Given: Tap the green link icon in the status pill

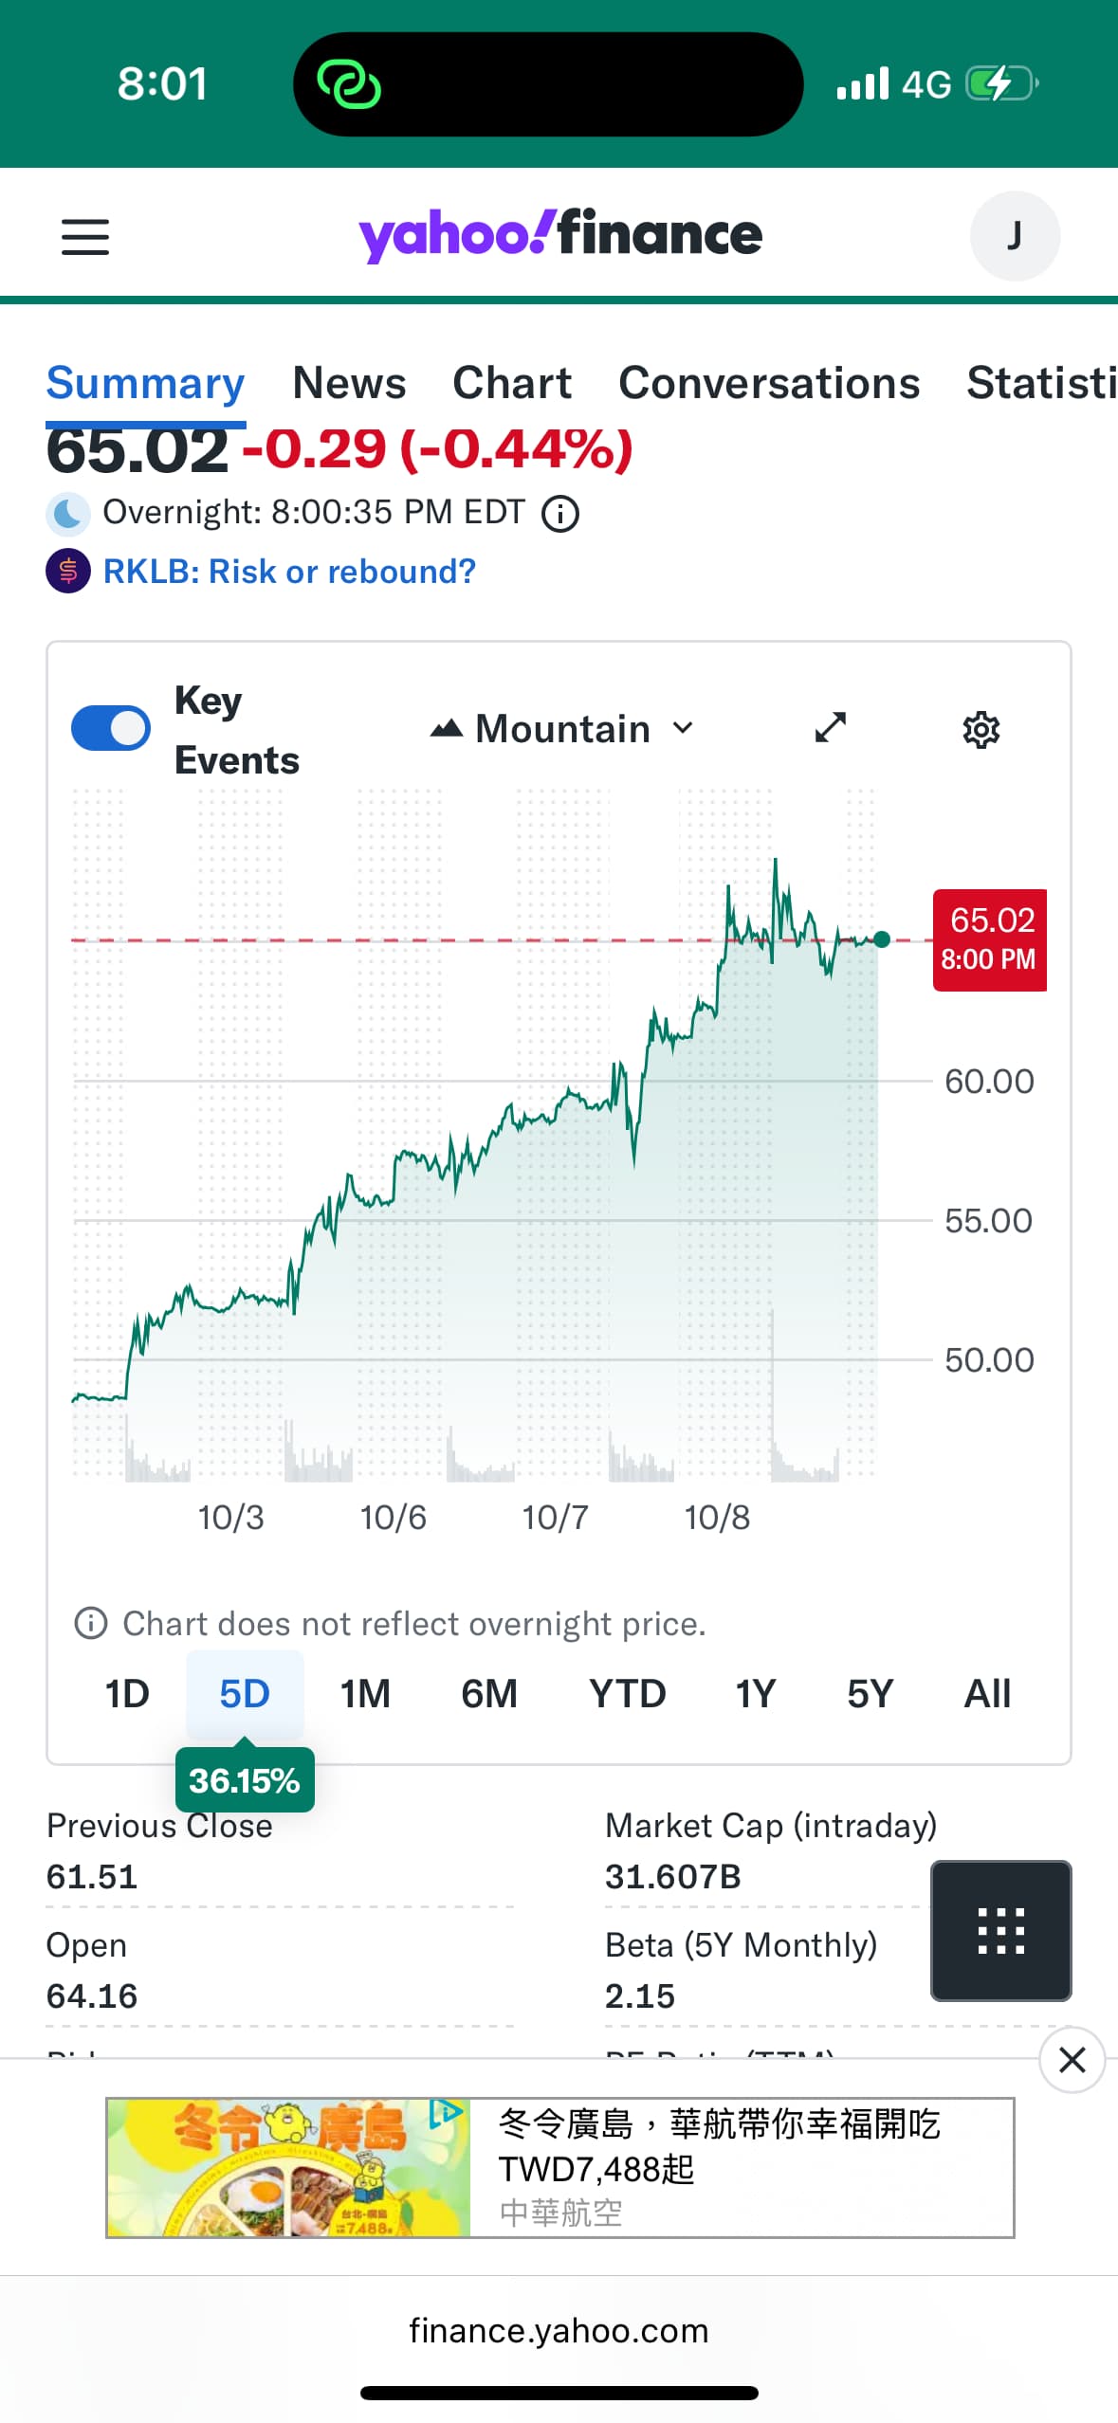Looking at the screenshot, I should click(349, 84).
